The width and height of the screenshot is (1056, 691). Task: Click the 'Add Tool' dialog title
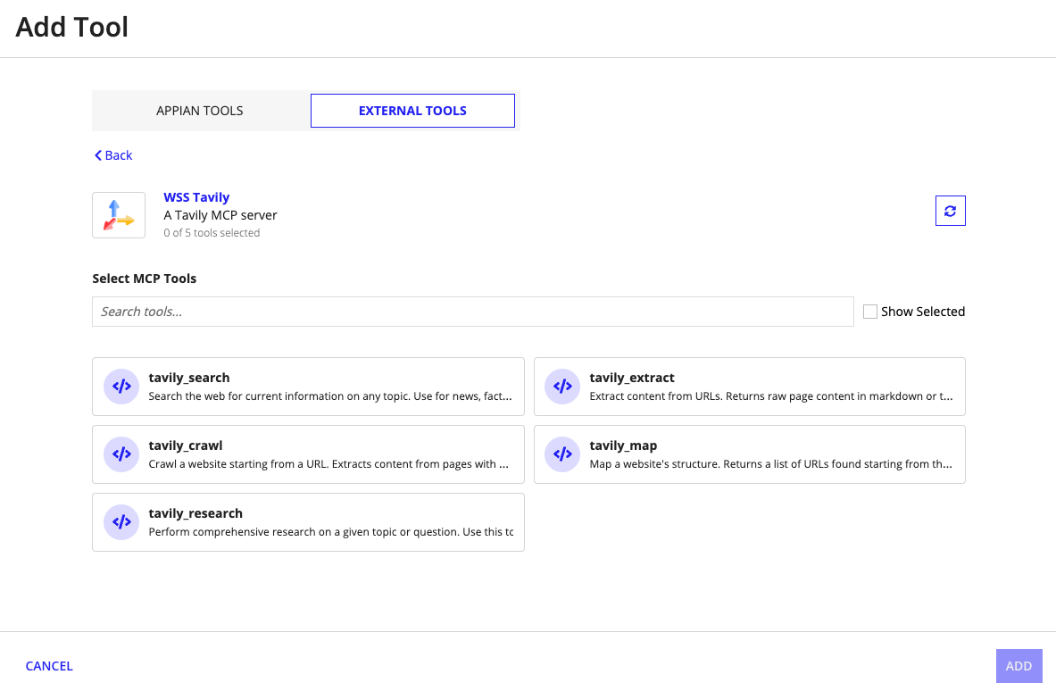pyautogui.click(x=72, y=27)
